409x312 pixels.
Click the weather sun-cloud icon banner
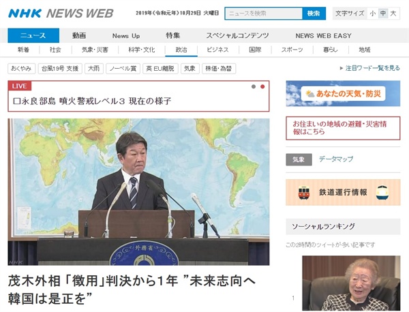[x=343, y=93]
